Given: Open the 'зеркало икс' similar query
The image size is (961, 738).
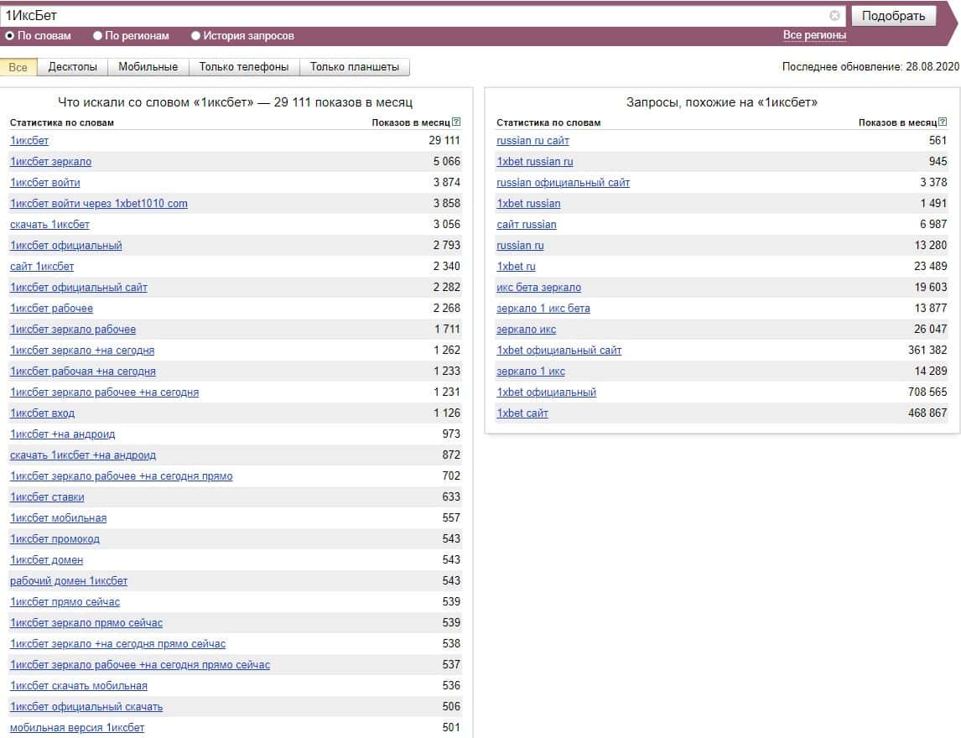Looking at the screenshot, I should [x=526, y=330].
